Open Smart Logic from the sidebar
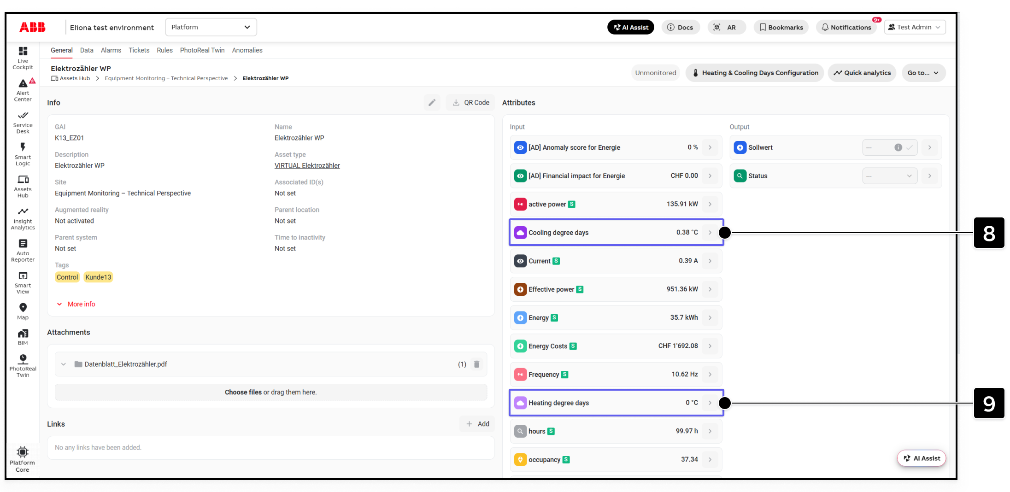 pos(23,154)
